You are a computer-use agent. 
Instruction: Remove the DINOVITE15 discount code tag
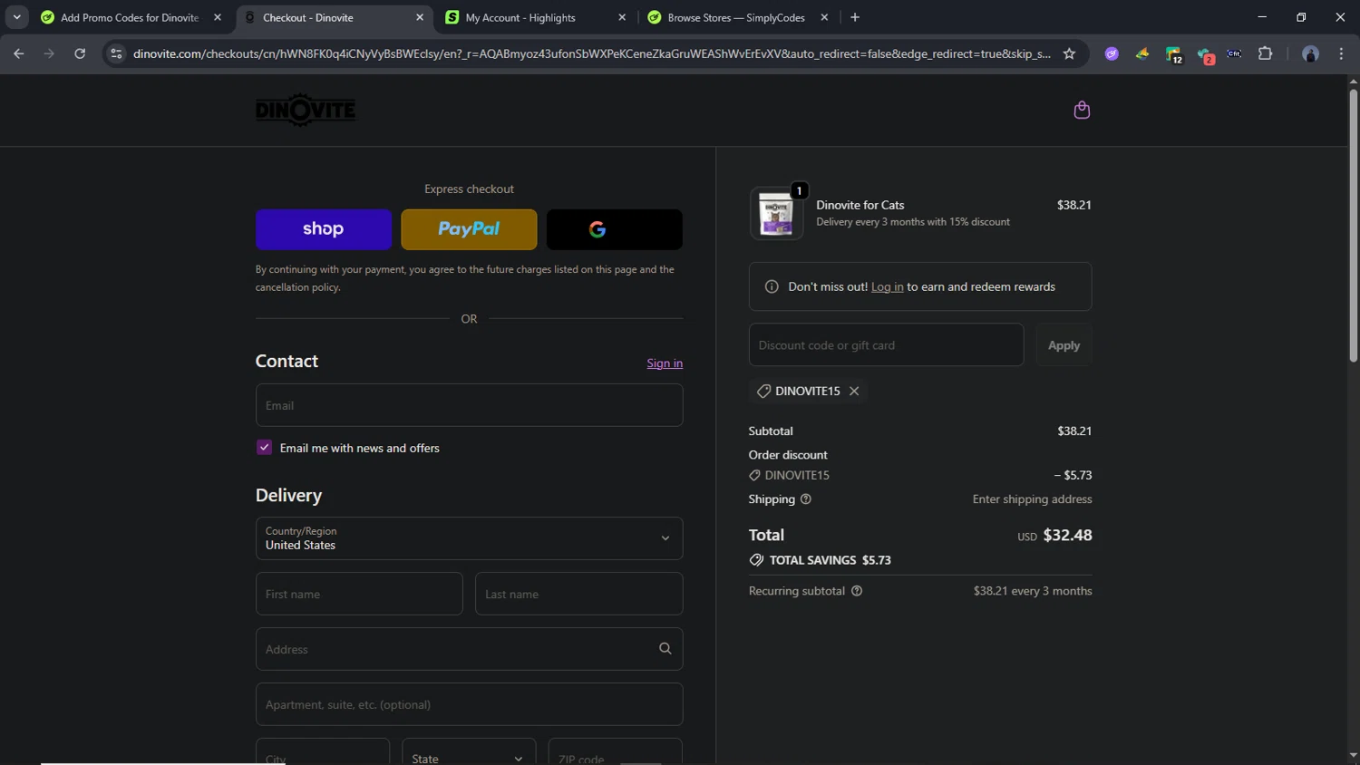[x=854, y=392]
